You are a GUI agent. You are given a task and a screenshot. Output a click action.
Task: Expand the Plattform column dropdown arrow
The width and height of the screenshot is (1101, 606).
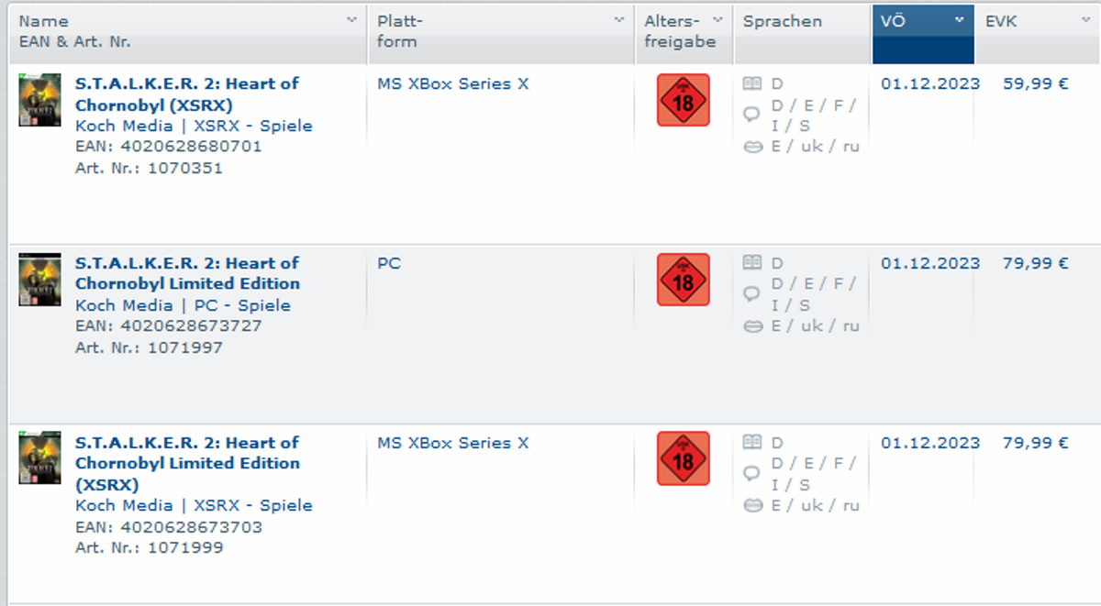click(618, 20)
